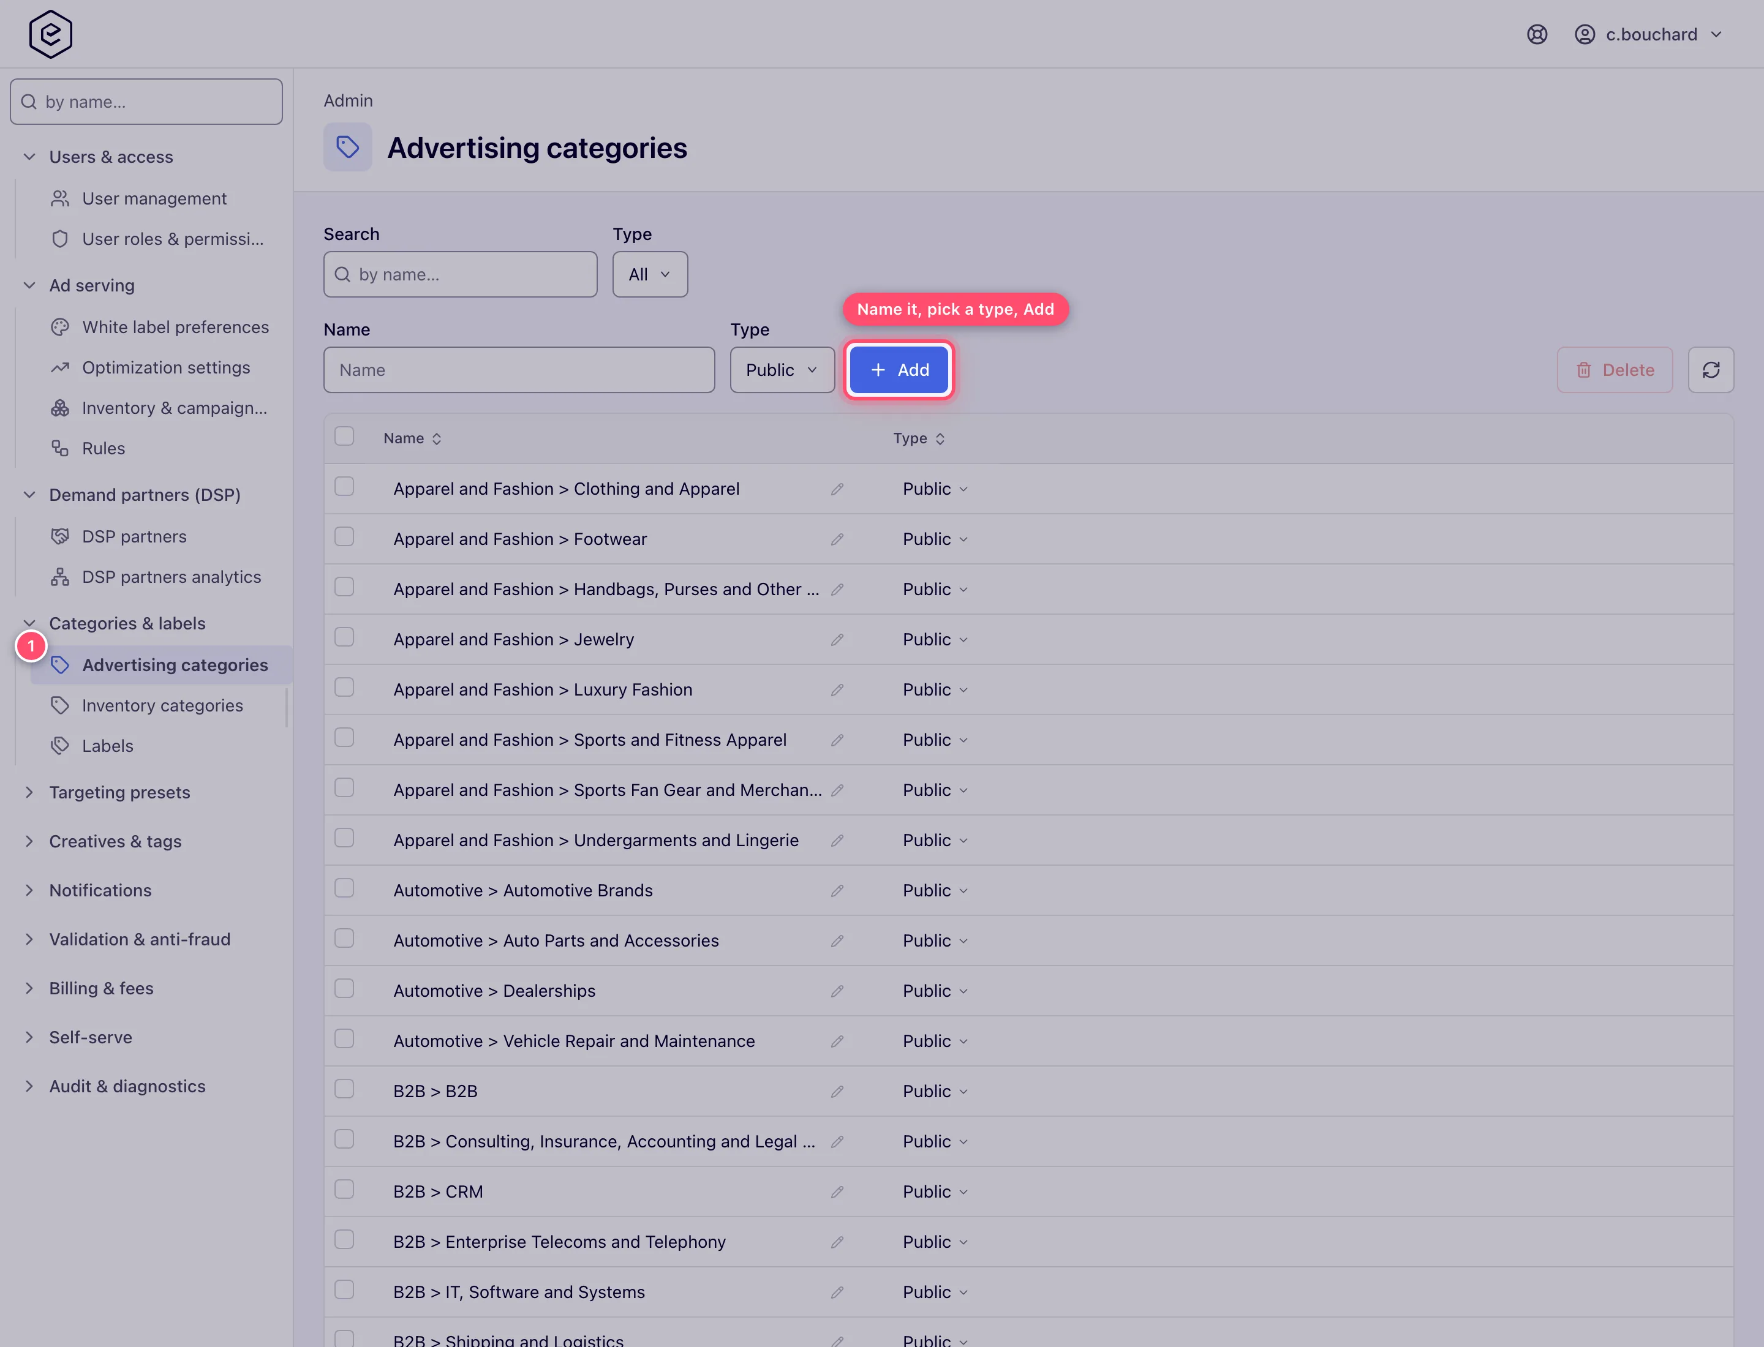
Task: Select checkbox for Automotive > Automotive Brands
Action: 344,888
